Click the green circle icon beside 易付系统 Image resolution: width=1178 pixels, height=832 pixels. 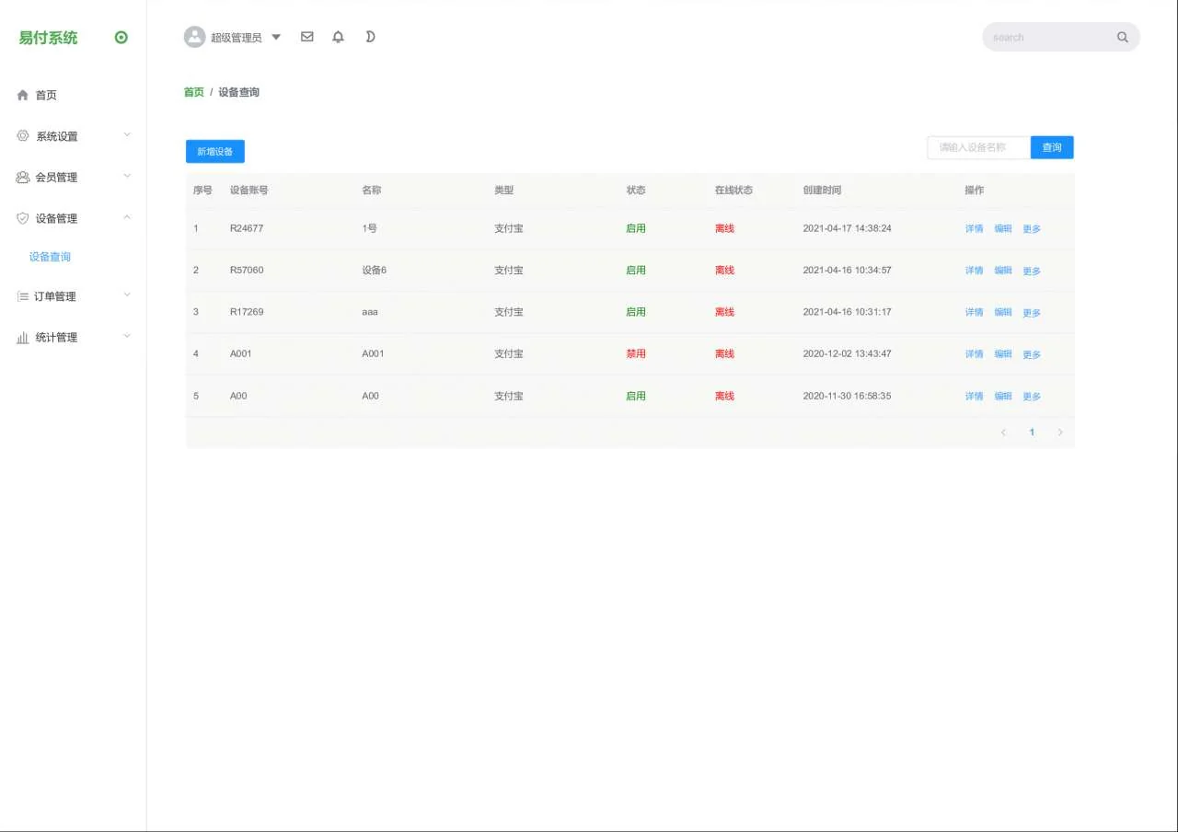121,38
